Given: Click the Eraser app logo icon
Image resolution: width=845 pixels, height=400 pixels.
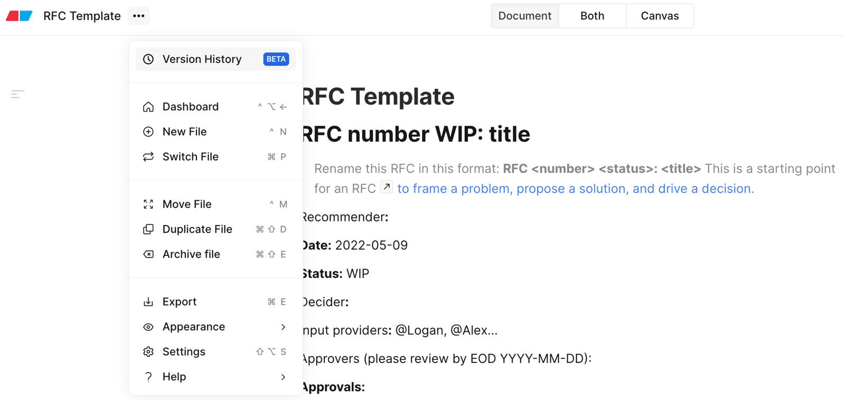Looking at the screenshot, I should (x=20, y=16).
